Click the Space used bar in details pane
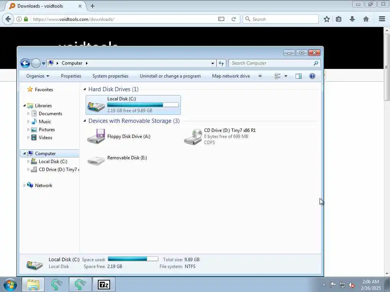 133,259
